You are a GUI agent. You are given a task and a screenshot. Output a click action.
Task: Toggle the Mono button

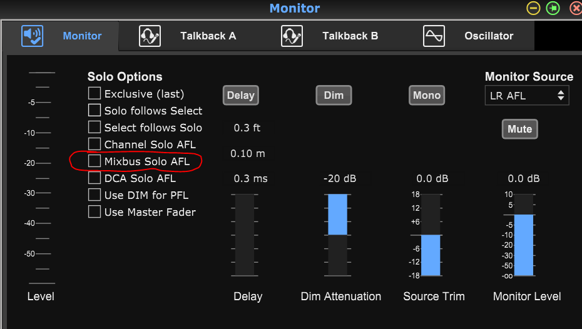pyautogui.click(x=427, y=96)
